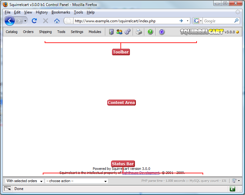Open the users/customers icon in Squirrelcart toolbar

point(119,32)
